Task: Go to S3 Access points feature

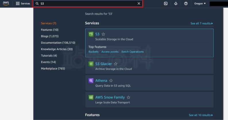Action: coord(110,52)
